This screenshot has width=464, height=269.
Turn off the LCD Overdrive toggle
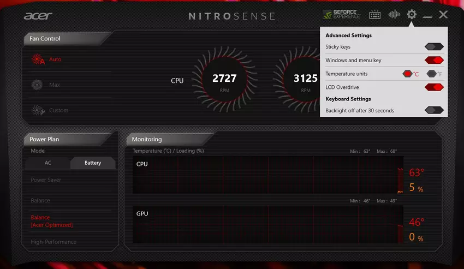pyautogui.click(x=434, y=87)
